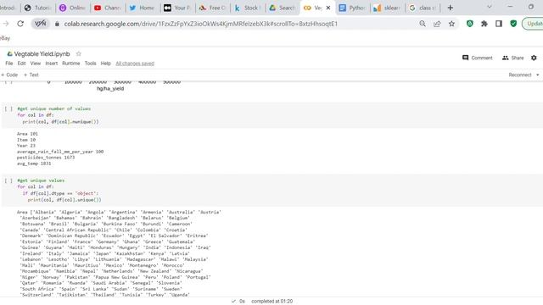Open the Runtime menu
This screenshot has height=305, width=543.
71,64
